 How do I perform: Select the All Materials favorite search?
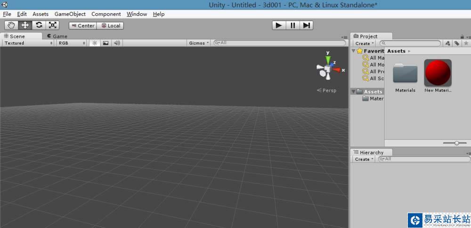click(374, 58)
